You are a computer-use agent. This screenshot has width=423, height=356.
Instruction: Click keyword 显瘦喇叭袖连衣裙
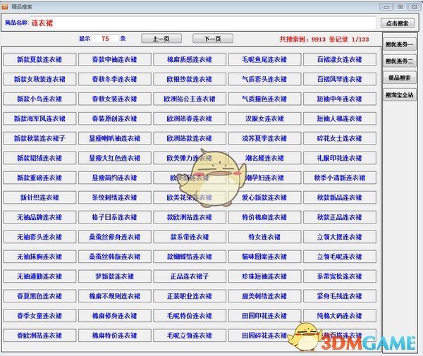tap(115, 138)
